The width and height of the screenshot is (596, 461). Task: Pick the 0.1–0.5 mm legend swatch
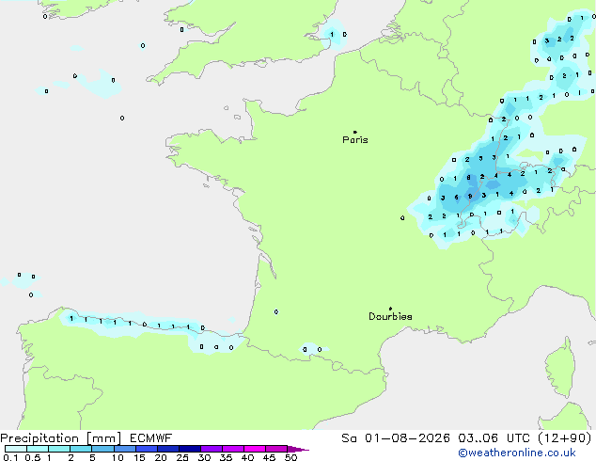click(x=16, y=449)
